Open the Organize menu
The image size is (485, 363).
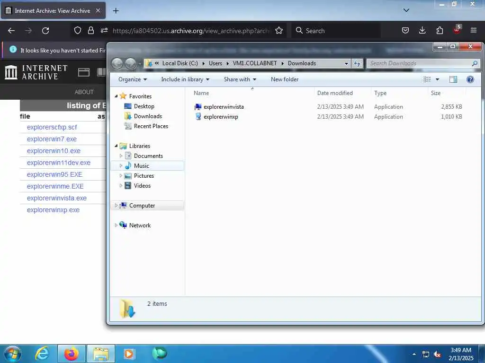tap(133, 79)
